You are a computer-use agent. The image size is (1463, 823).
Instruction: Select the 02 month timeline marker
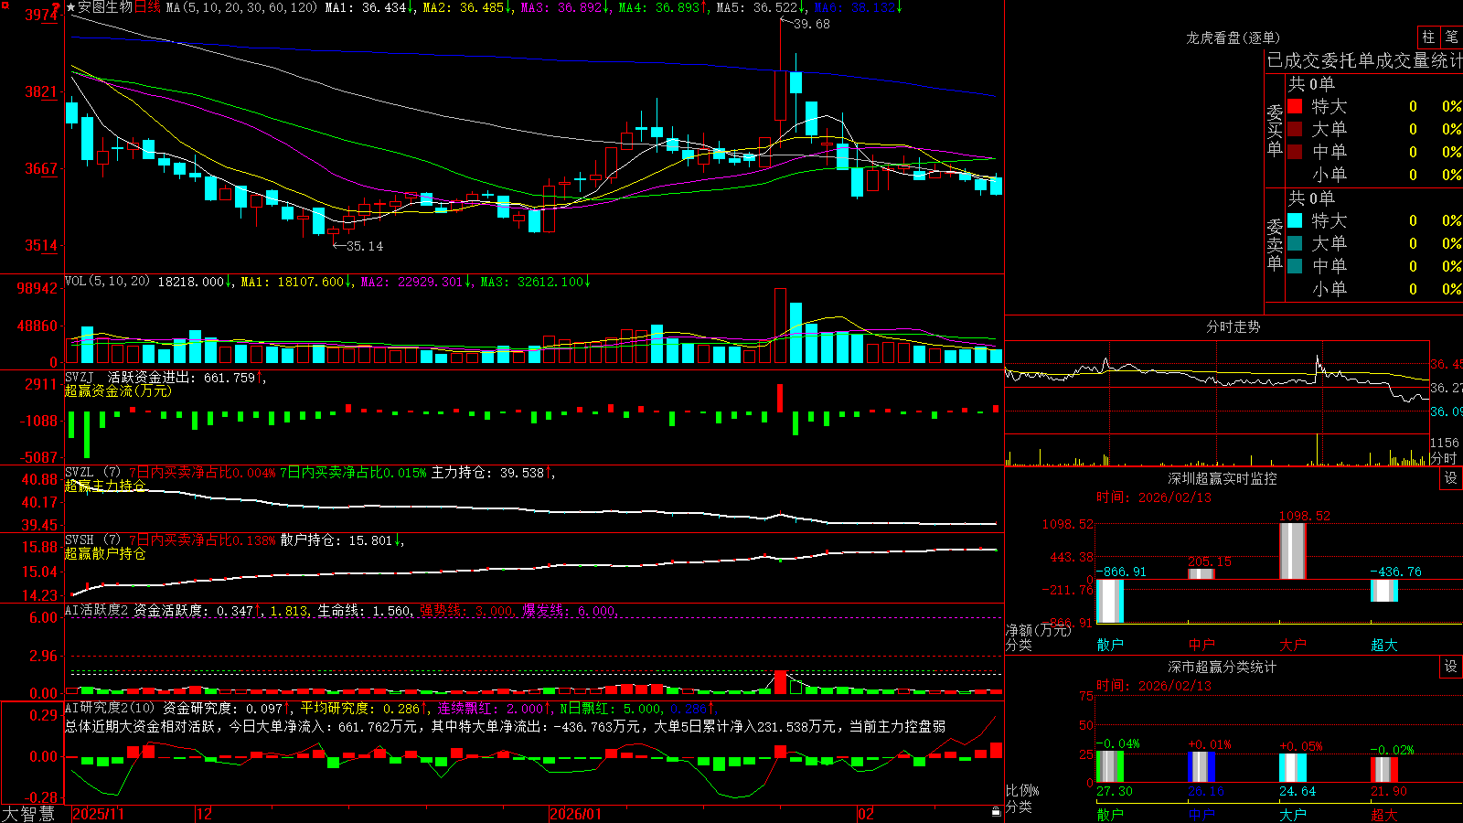[866, 814]
